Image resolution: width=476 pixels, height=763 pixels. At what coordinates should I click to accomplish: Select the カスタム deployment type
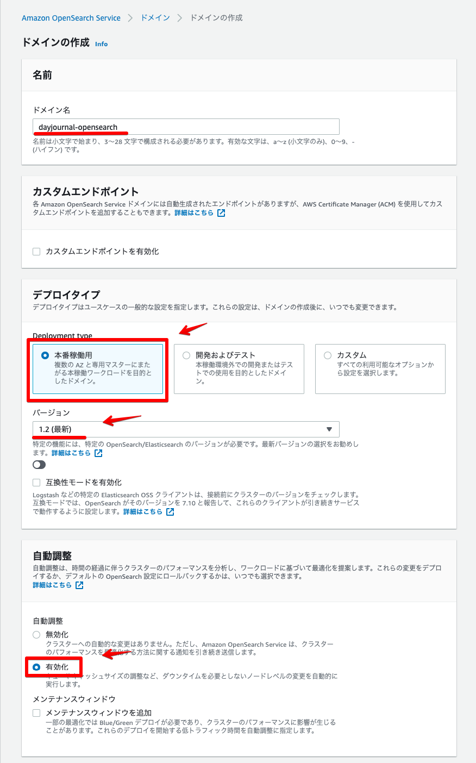[328, 356]
